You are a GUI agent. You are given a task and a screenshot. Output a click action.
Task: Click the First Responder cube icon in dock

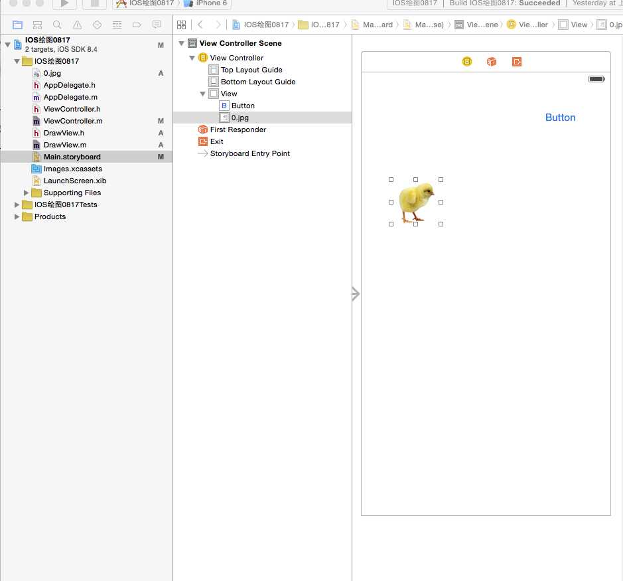492,62
